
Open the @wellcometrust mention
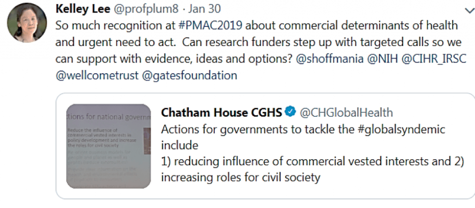[x=96, y=75]
